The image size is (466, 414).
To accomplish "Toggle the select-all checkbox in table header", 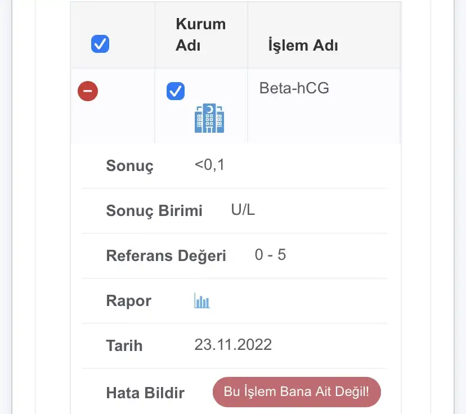I will 100,44.
